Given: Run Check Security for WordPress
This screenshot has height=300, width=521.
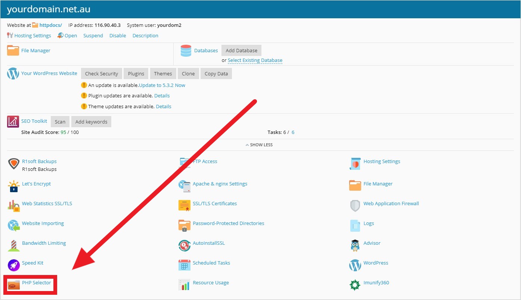Looking at the screenshot, I should [102, 74].
